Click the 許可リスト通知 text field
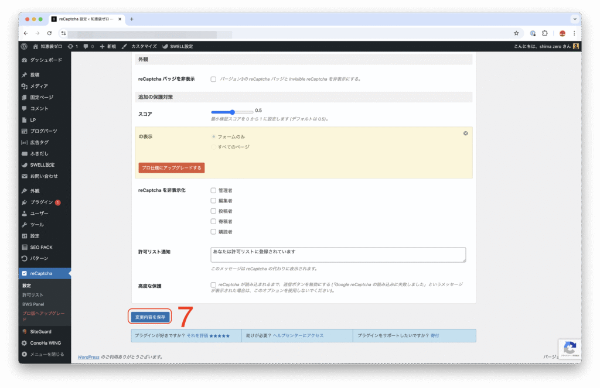The height and width of the screenshot is (388, 600). tap(338, 255)
